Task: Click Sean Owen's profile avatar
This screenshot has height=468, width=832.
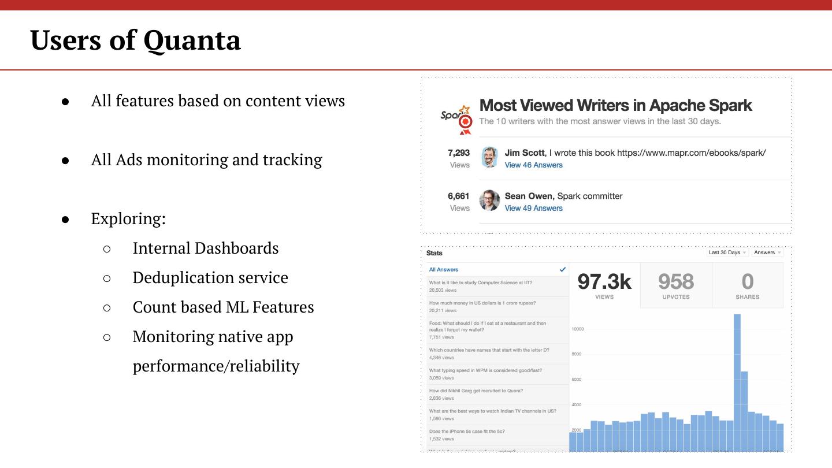Action: coord(489,200)
